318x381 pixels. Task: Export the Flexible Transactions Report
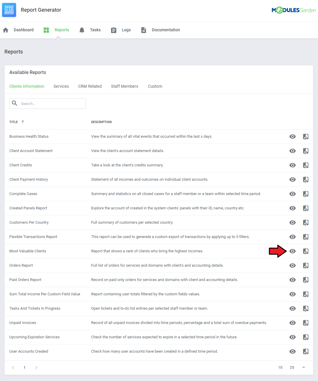tap(306, 237)
